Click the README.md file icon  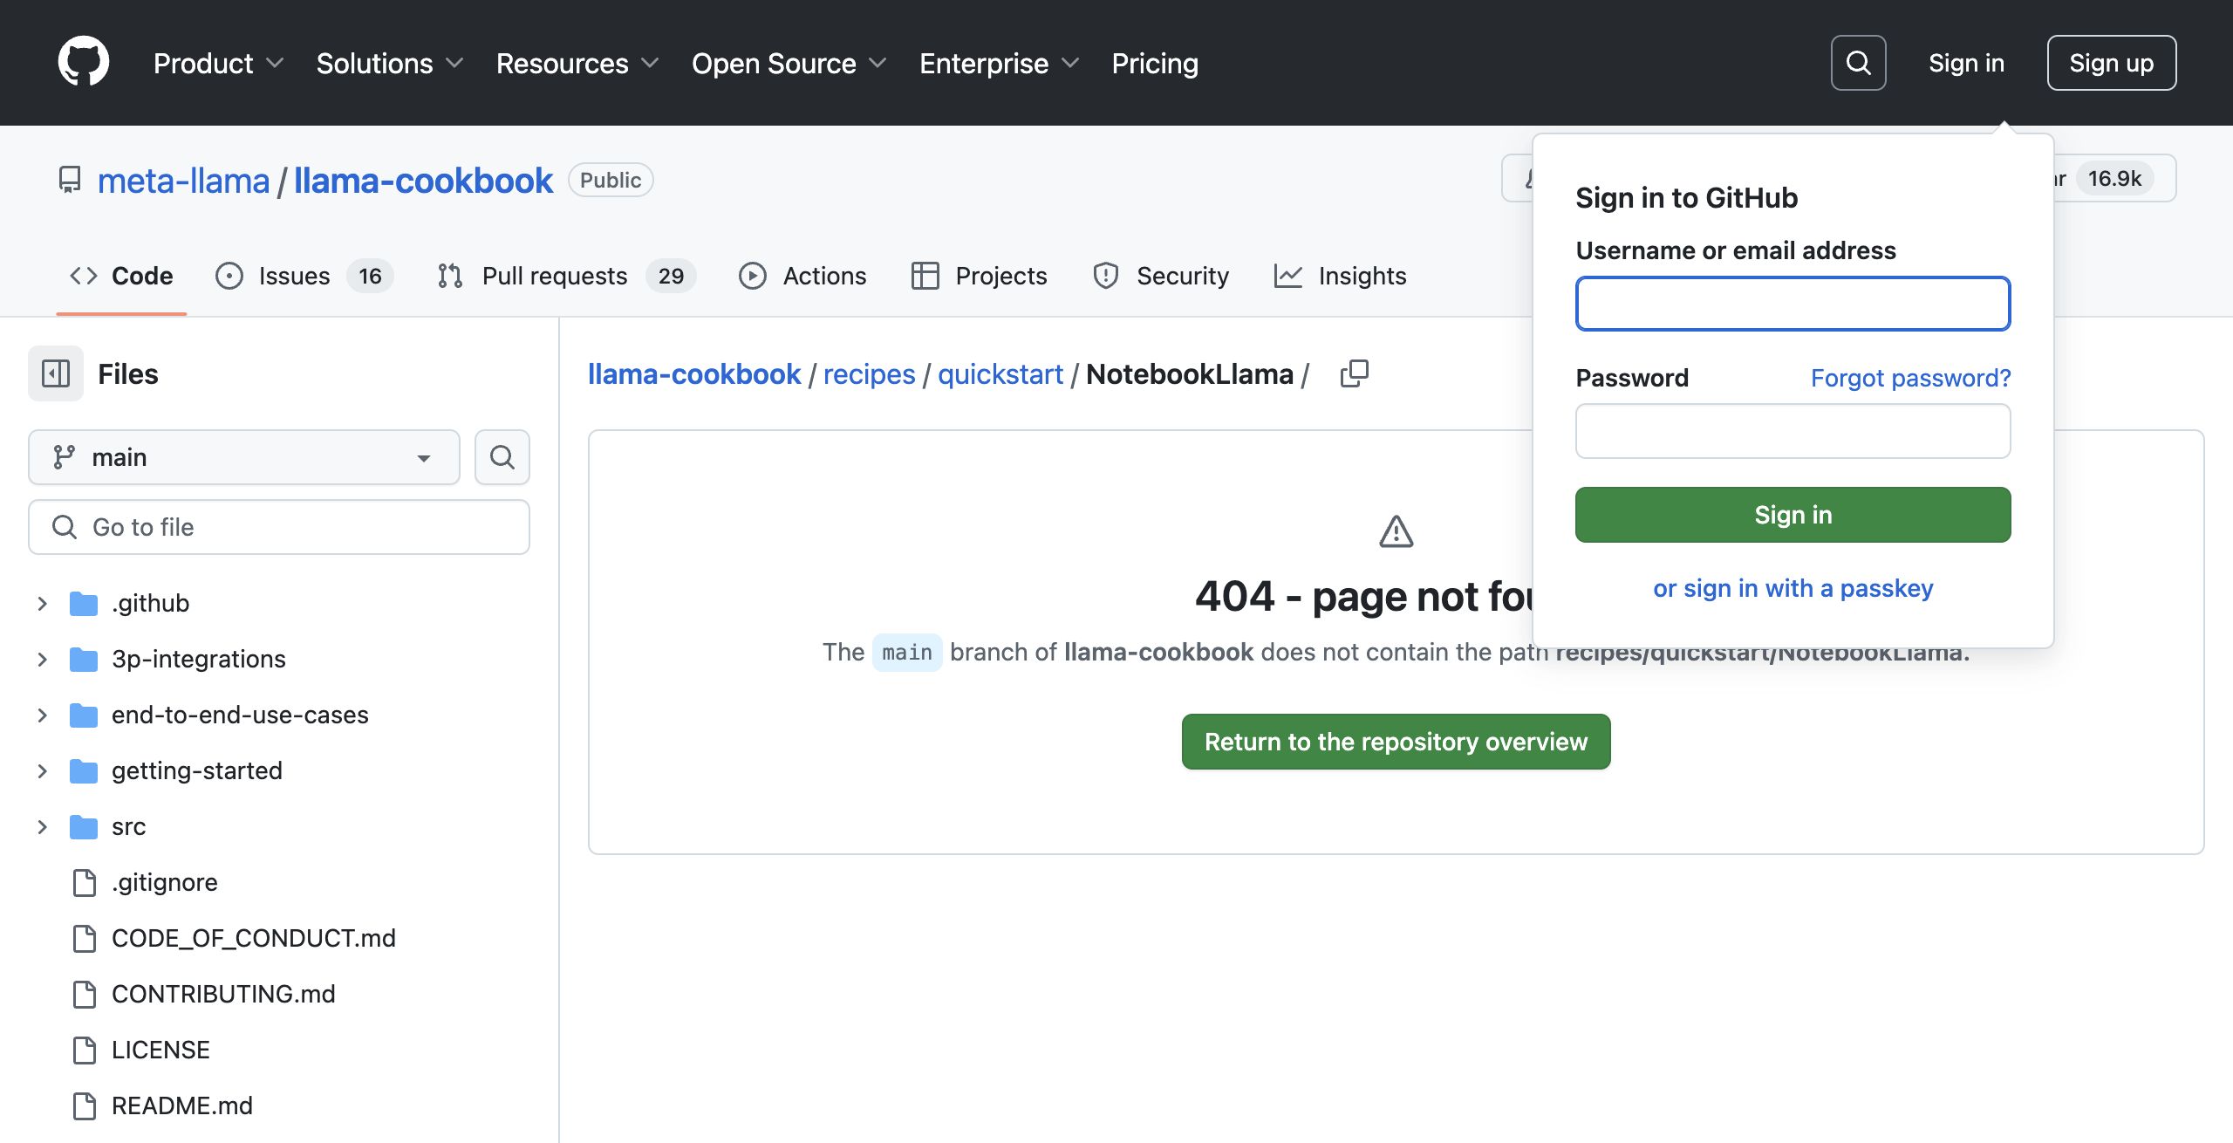click(x=85, y=1105)
